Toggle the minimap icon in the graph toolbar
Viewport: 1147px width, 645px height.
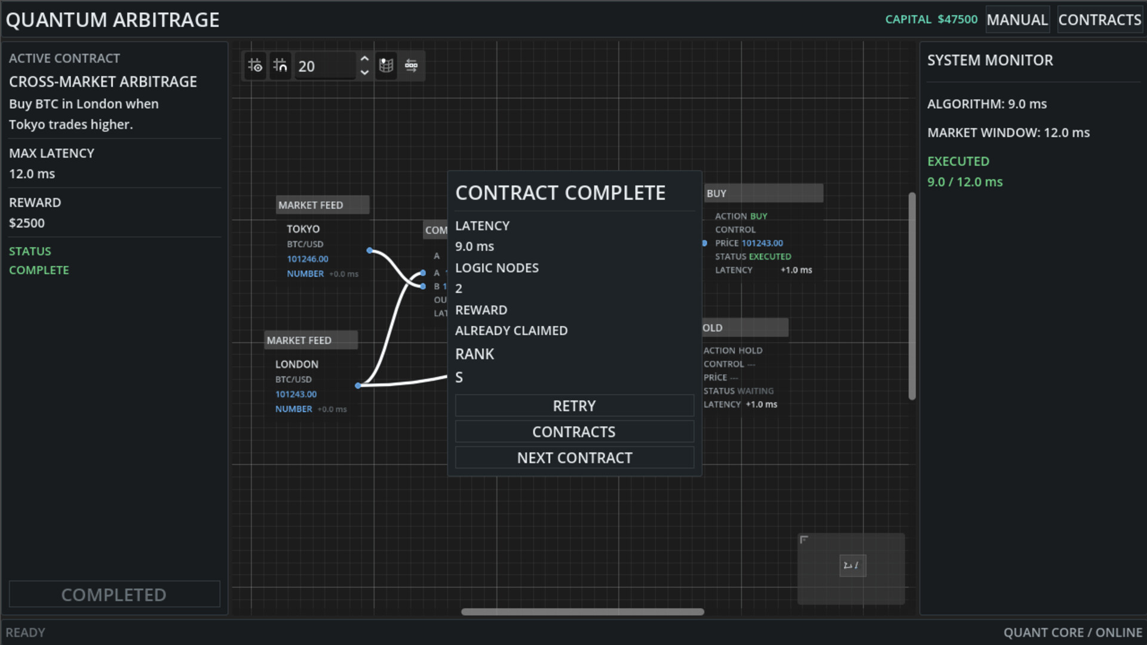387,66
